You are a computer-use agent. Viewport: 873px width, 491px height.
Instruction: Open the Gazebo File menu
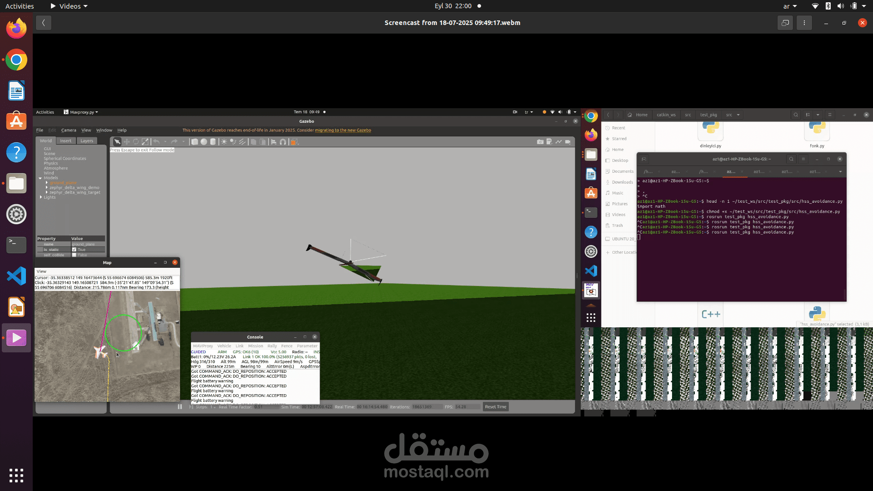pos(40,130)
